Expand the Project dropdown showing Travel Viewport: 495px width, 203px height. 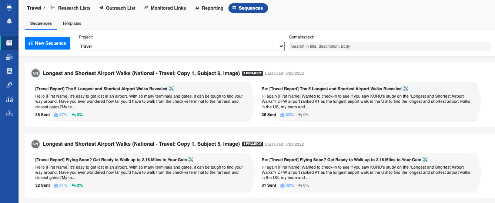coord(181,47)
